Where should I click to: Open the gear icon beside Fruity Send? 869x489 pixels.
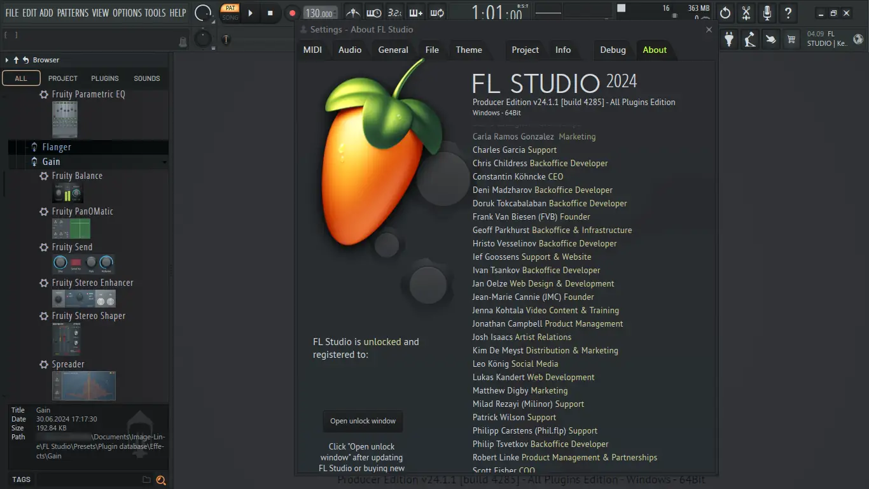[44, 247]
